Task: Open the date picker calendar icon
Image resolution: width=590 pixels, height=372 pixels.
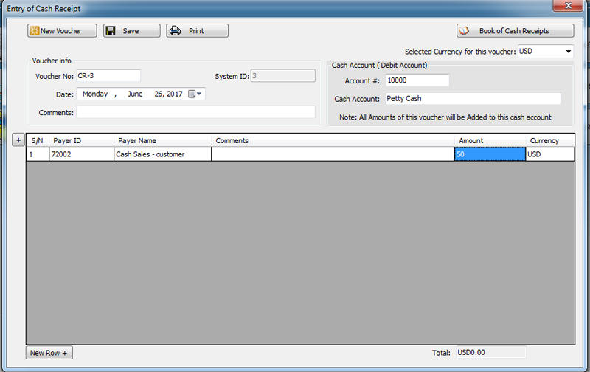Action: click(x=192, y=94)
